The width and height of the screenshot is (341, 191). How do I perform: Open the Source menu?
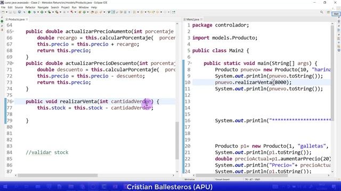point(19,7)
